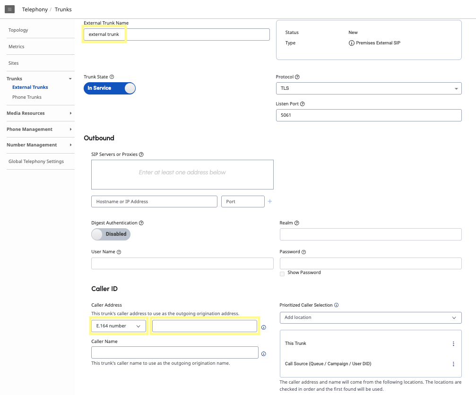Click the Telephony breadcrumb link
Viewport: 476px width, 395px height.
coord(35,9)
